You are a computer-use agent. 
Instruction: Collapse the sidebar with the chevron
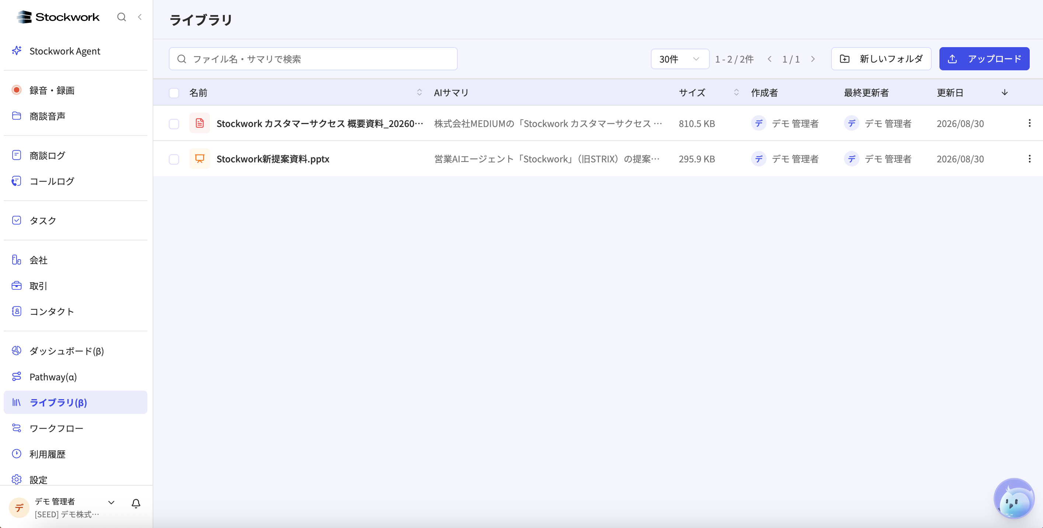(140, 17)
